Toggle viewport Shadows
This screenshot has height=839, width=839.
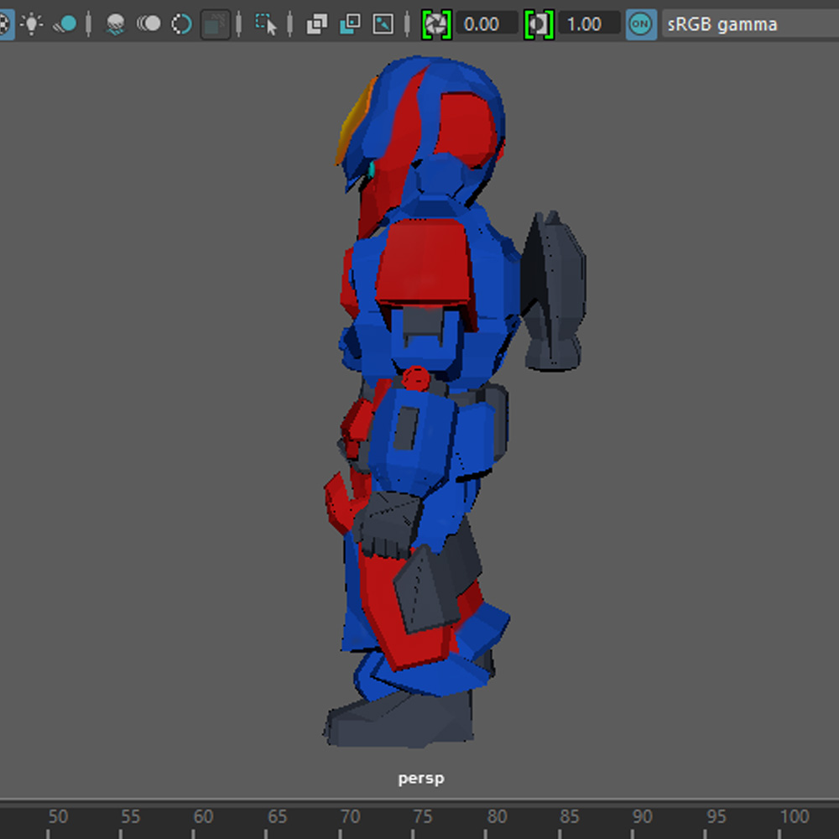[65, 24]
